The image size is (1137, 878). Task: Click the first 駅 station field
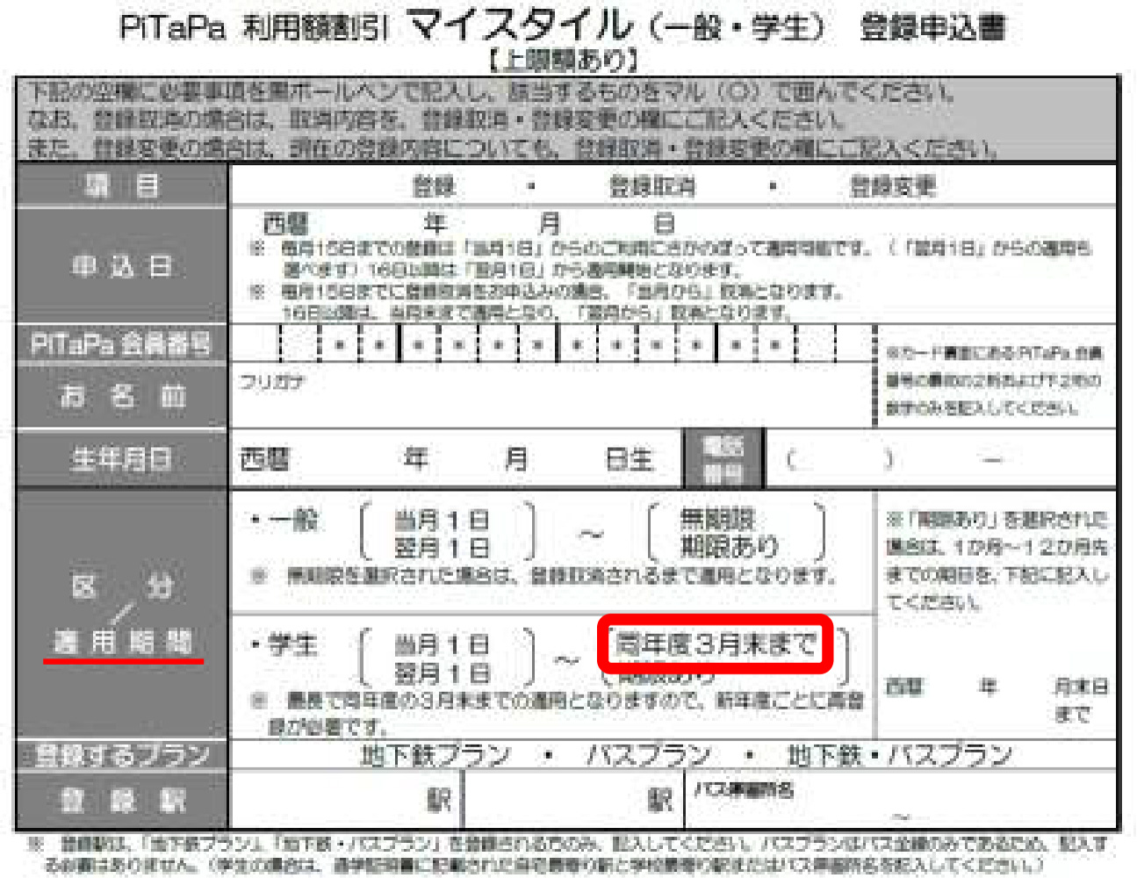click(x=346, y=800)
